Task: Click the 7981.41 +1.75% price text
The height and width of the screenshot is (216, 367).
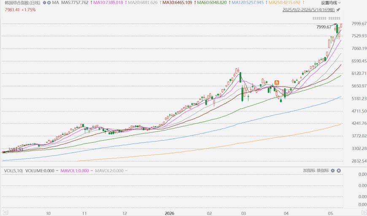Action: [x=20, y=10]
